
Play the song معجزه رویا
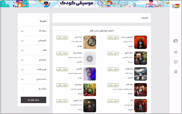coord(90,59)
